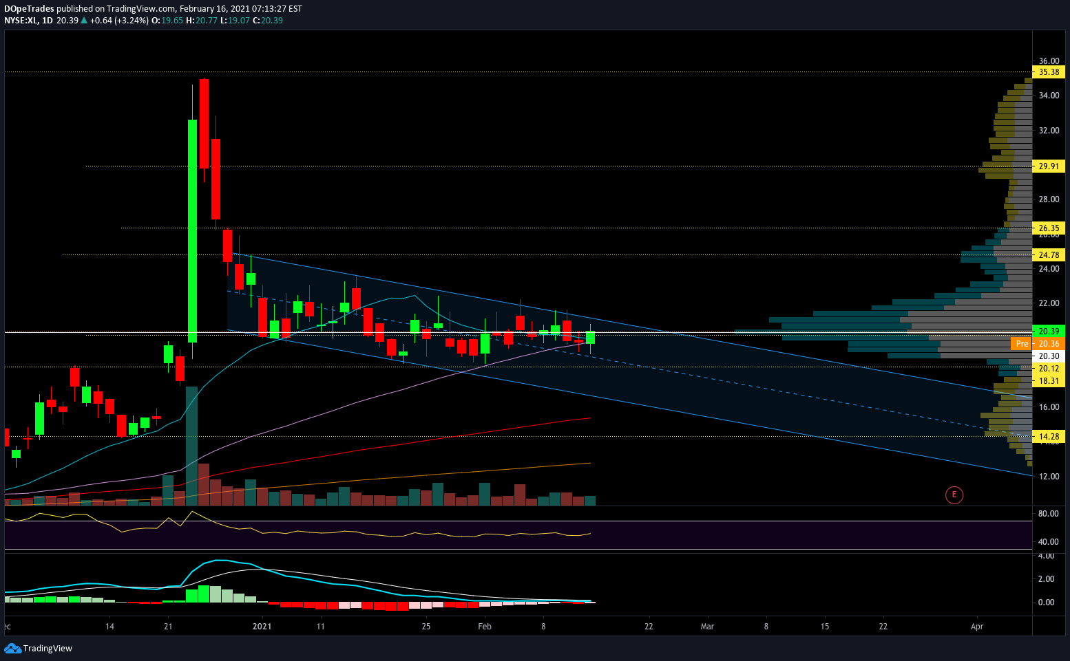Select the 29.91 yellow price level label
1070x661 pixels.
click(x=1049, y=166)
